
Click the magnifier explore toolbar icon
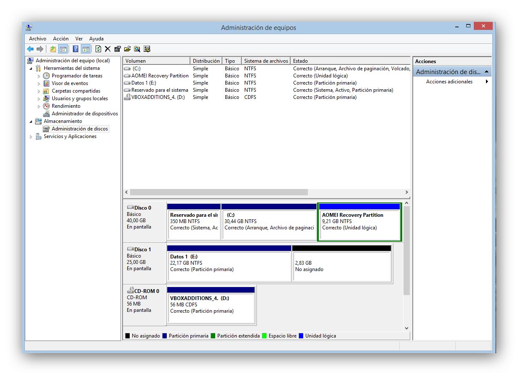[x=137, y=49]
